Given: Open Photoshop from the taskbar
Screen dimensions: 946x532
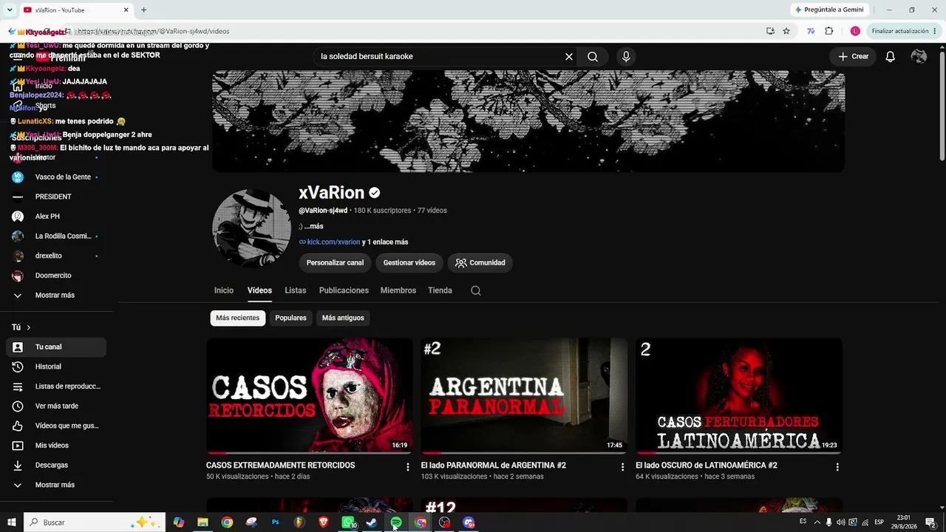Looking at the screenshot, I should pos(275,522).
